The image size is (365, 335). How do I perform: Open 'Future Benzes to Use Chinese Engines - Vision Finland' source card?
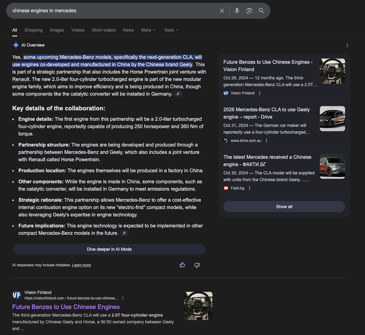pos(268,66)
